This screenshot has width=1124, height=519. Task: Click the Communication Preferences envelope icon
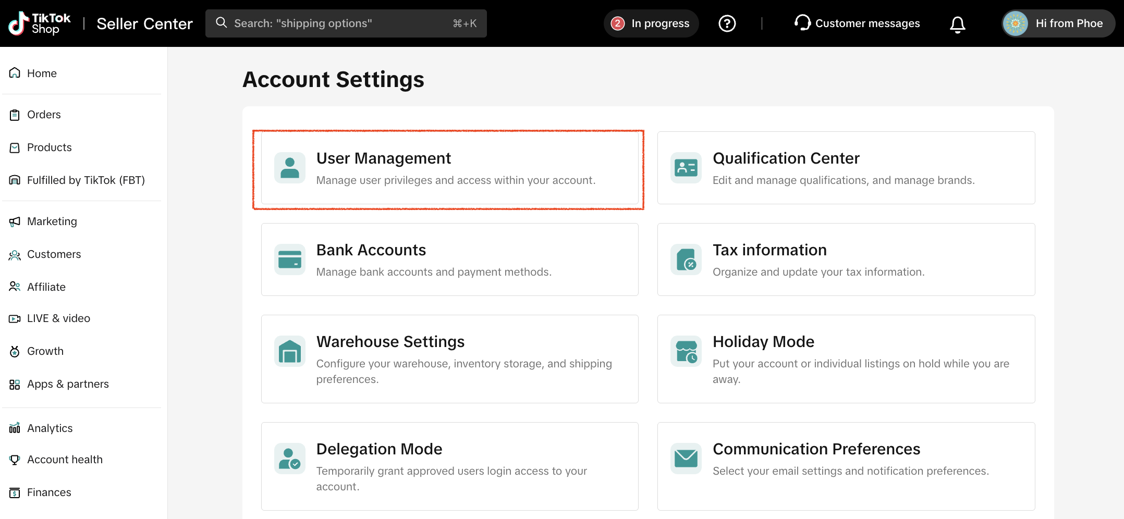click(x=686, y=459)
